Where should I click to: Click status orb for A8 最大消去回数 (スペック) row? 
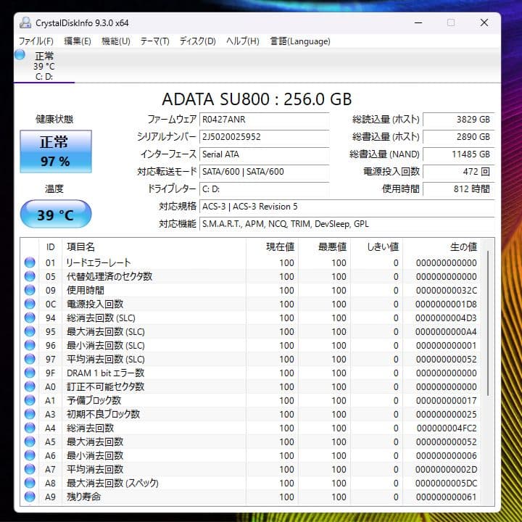click(30, 483)
